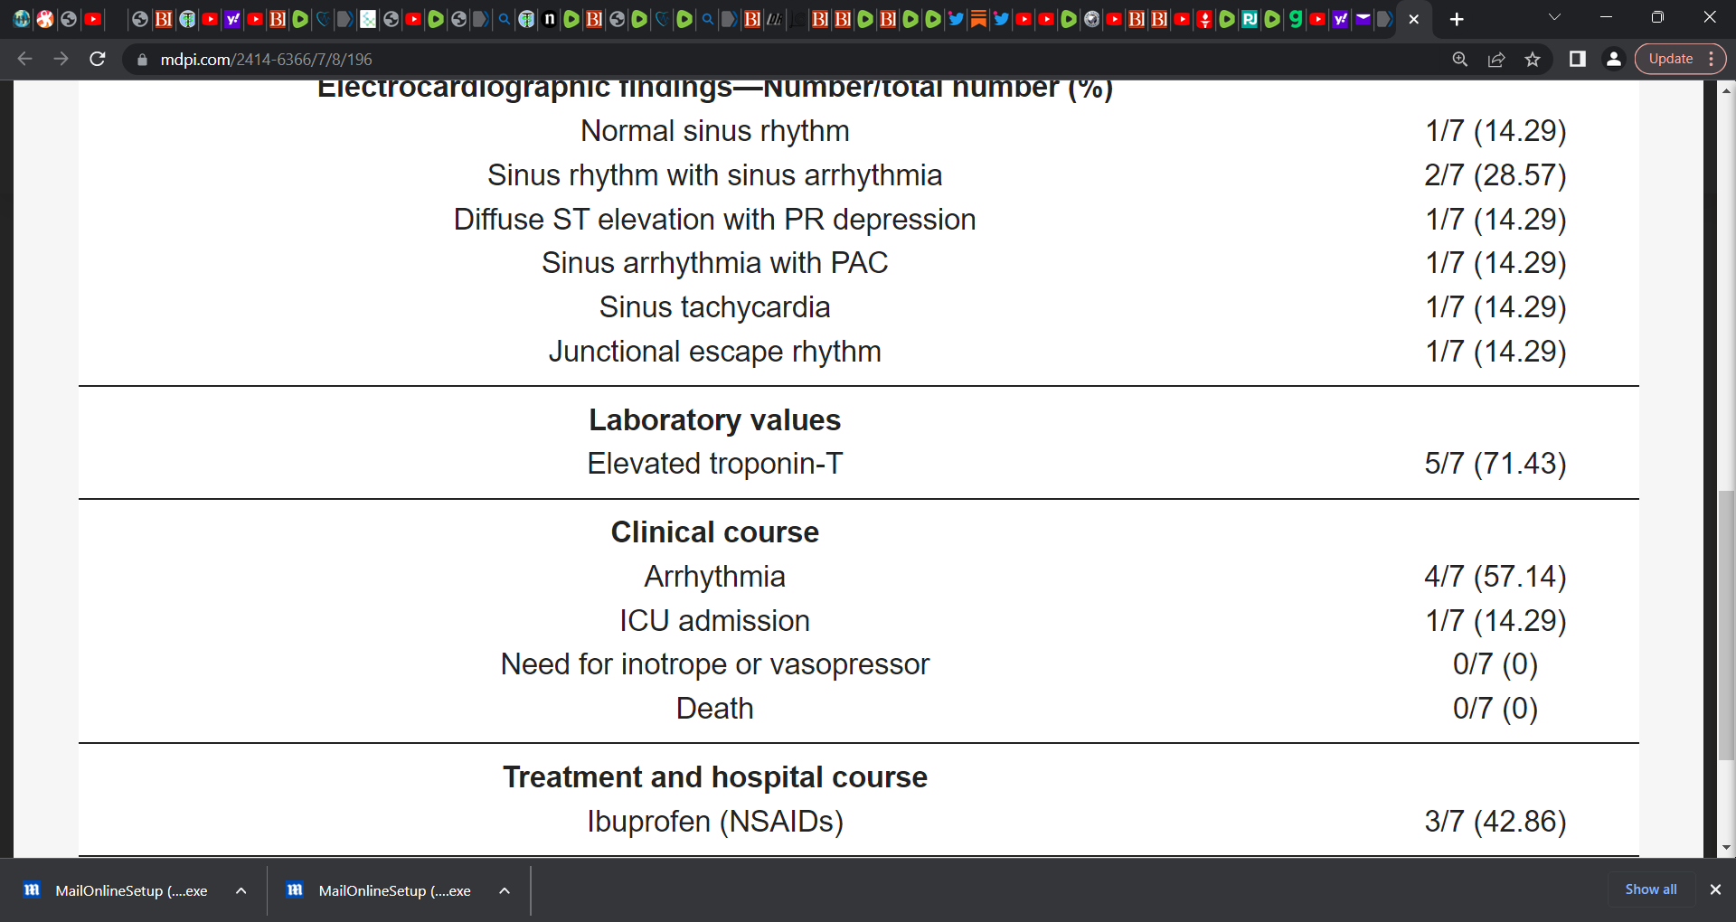Screen dimensions: 1736x922
Task: Close the downloads bar
Action: click(1715, 889)
